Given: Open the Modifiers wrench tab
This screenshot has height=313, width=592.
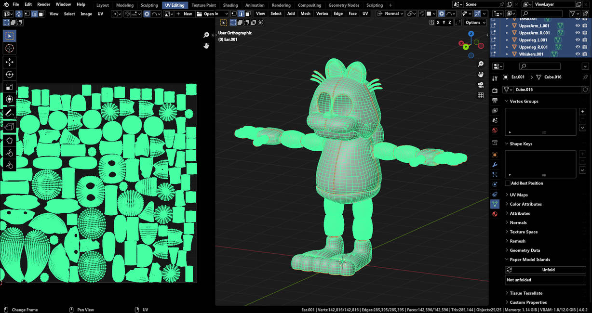Looking at the screenshot, I should pyautogui.click(x=495, y=165).
